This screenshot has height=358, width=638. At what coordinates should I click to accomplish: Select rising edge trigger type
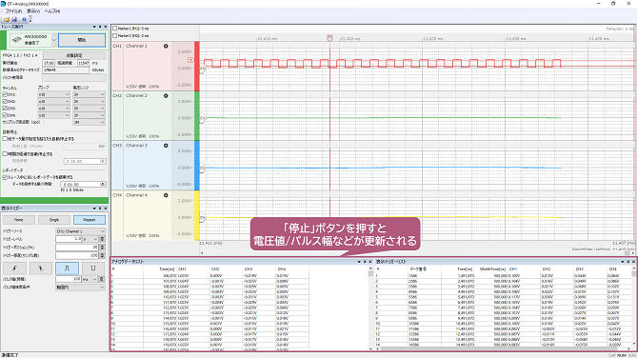14,268
